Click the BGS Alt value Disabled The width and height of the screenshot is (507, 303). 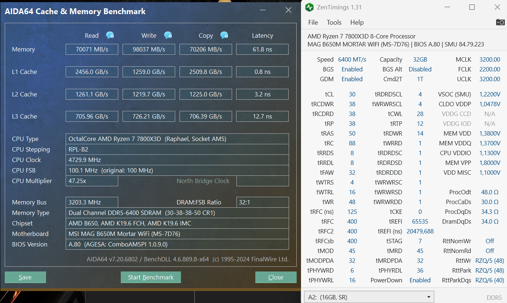click(420, 69)
